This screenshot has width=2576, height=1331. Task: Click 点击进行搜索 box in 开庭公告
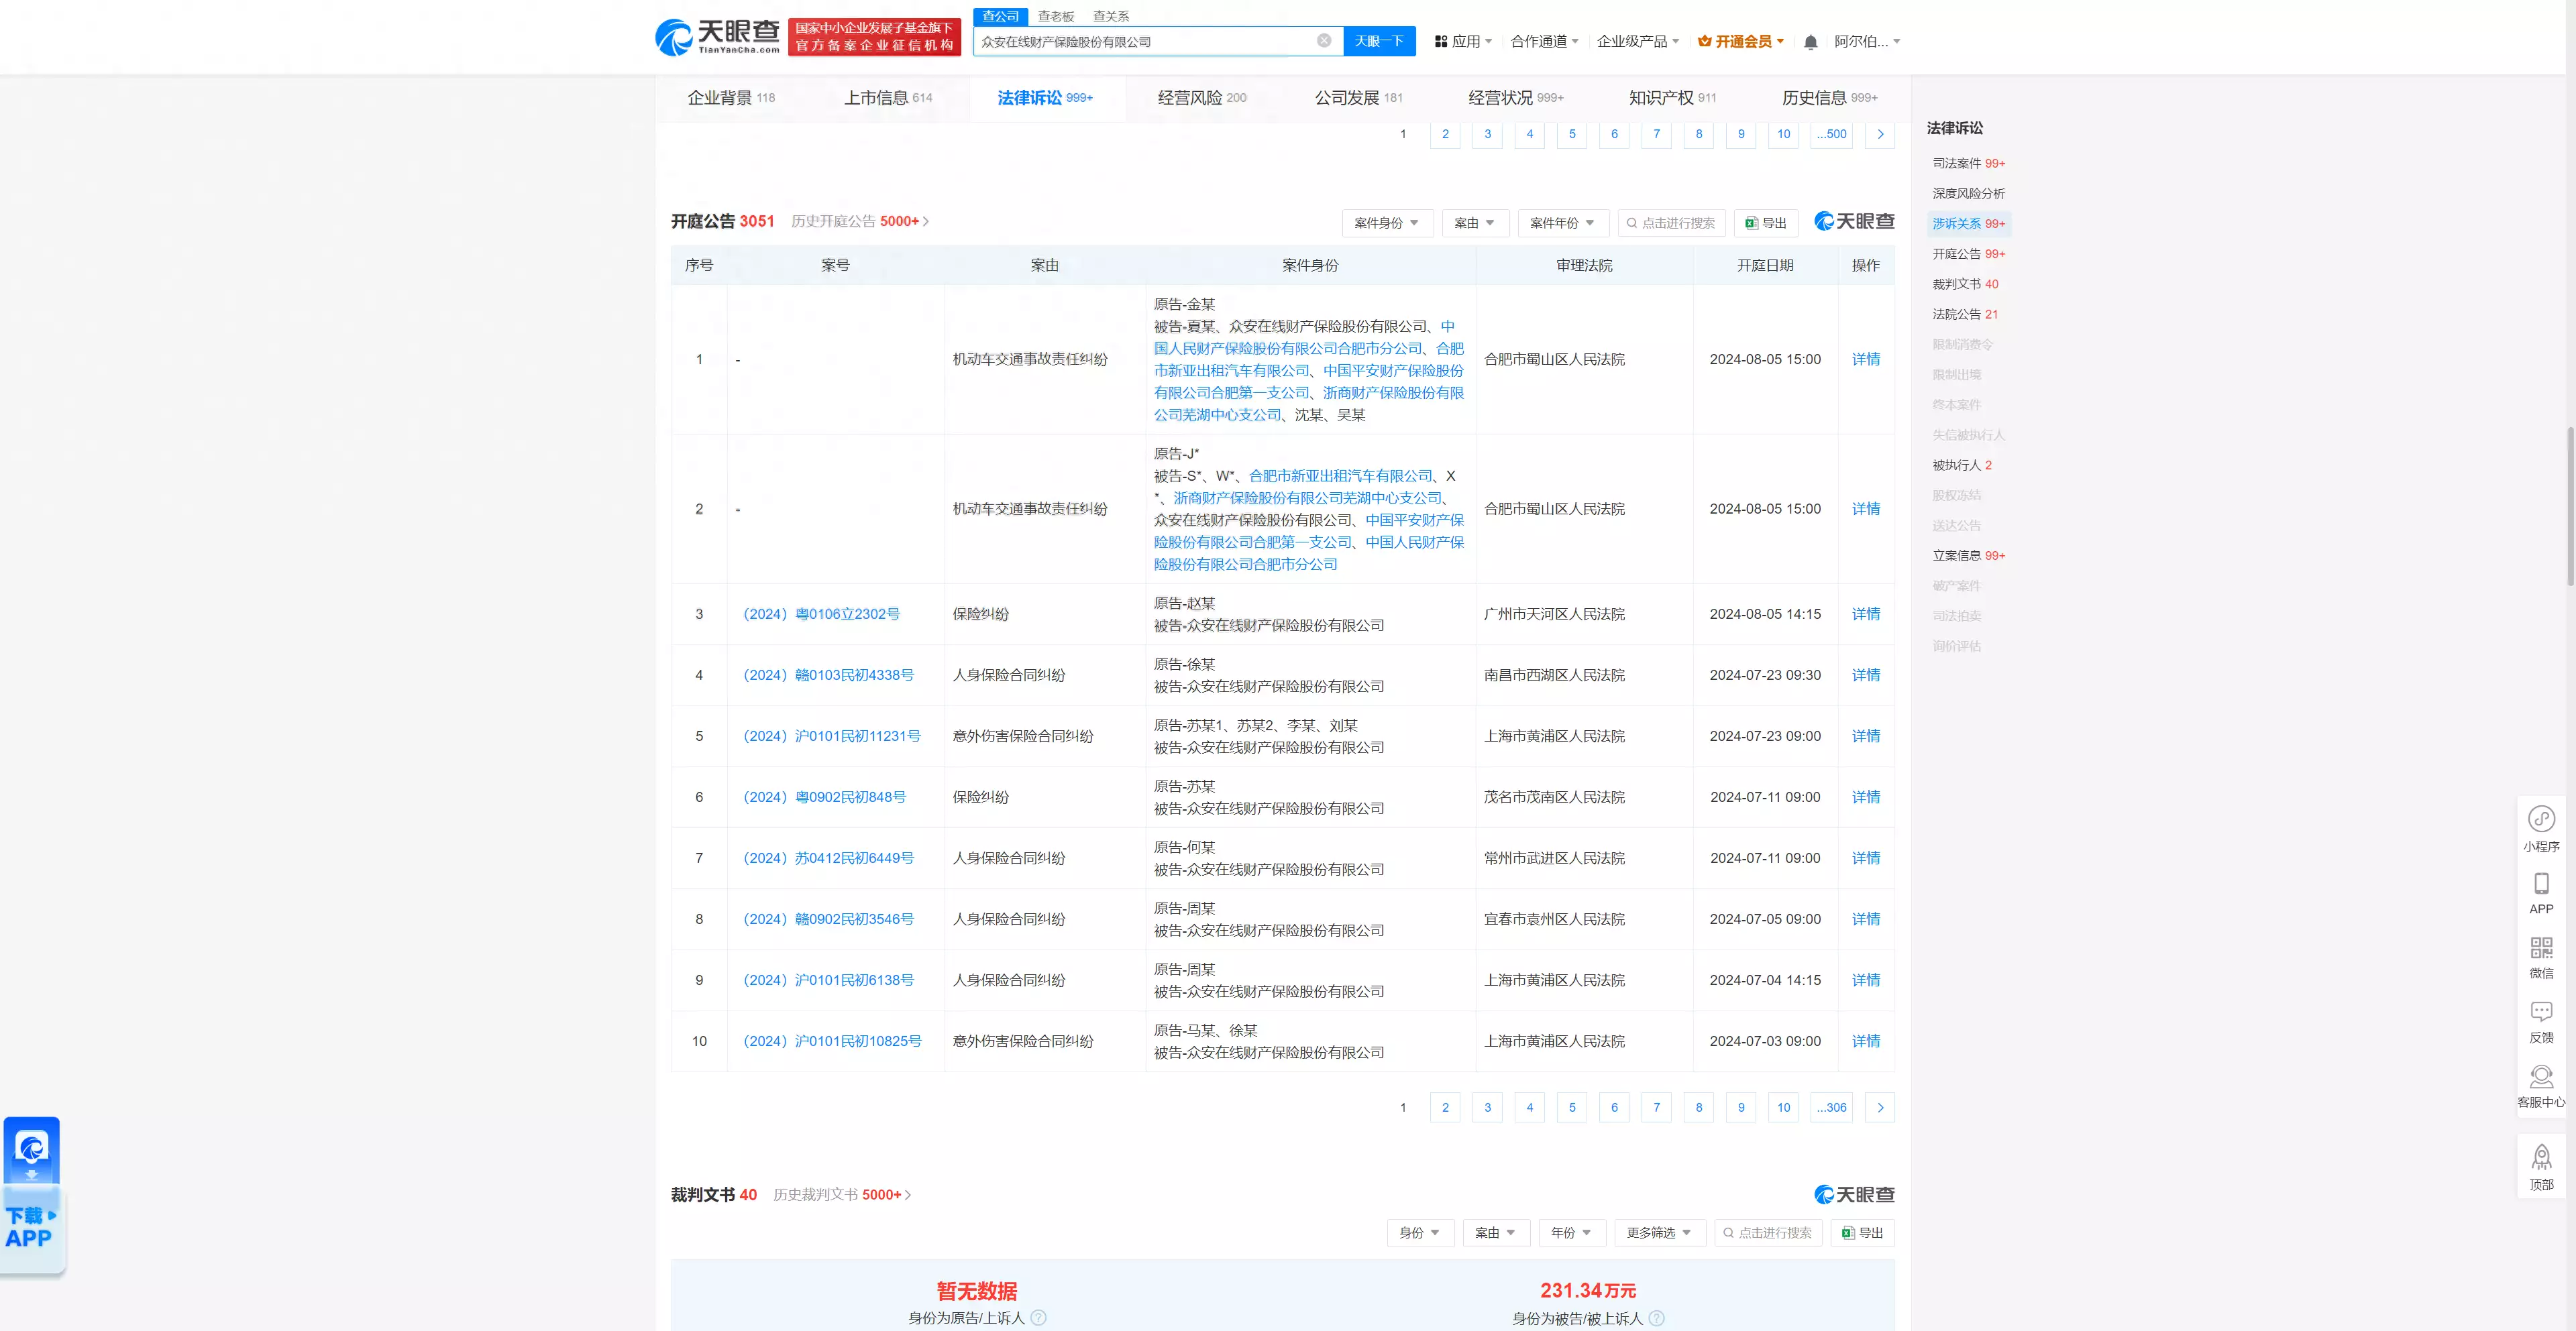(1671, 223)
